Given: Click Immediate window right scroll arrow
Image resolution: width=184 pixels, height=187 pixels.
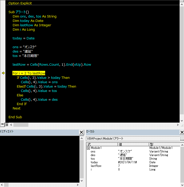Looking at the screenshot, I should click(78, 185).
